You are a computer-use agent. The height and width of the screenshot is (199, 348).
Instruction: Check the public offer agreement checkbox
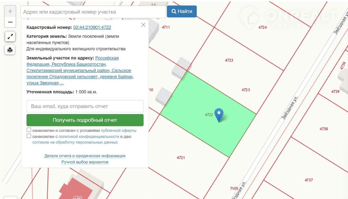coord(29,130)
